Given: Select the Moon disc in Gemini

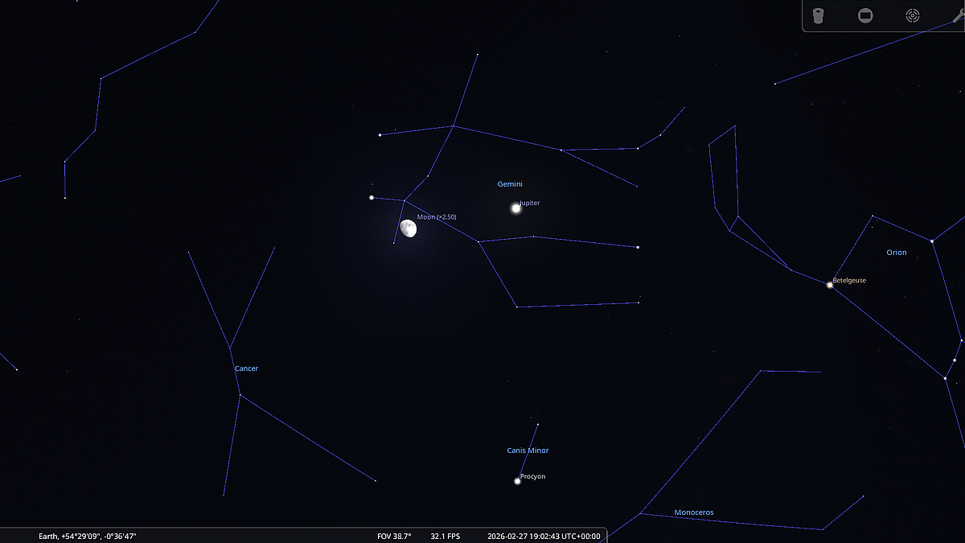Looking at the screenshot, I should pos(409,228).
